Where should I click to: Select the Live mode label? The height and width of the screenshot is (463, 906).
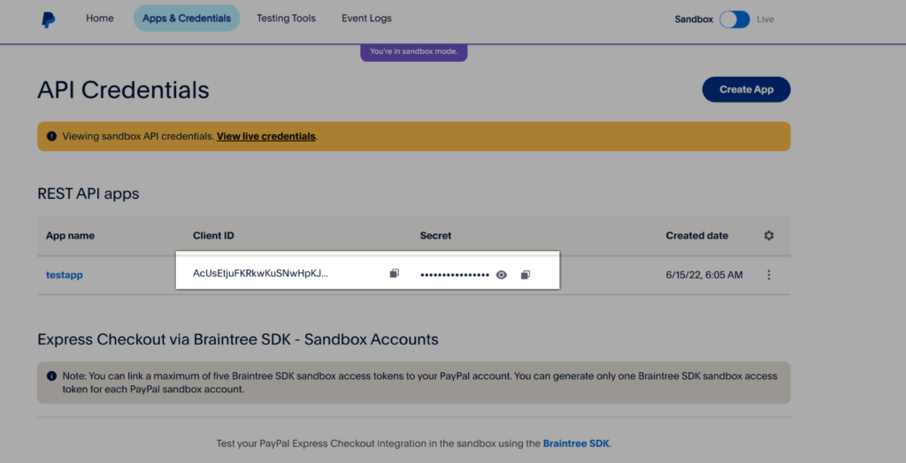coord(765,19)
